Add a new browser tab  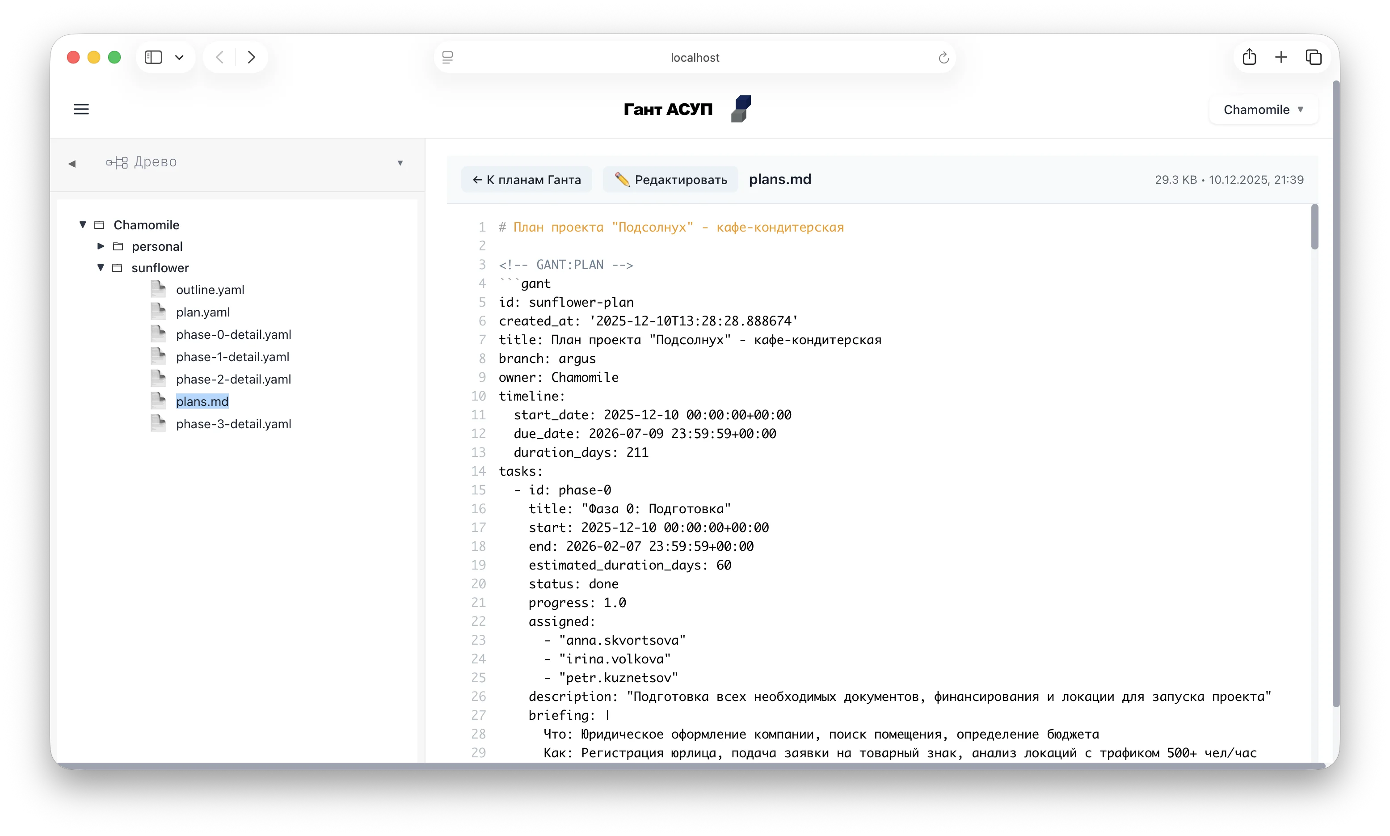[x=1281, y=58]
